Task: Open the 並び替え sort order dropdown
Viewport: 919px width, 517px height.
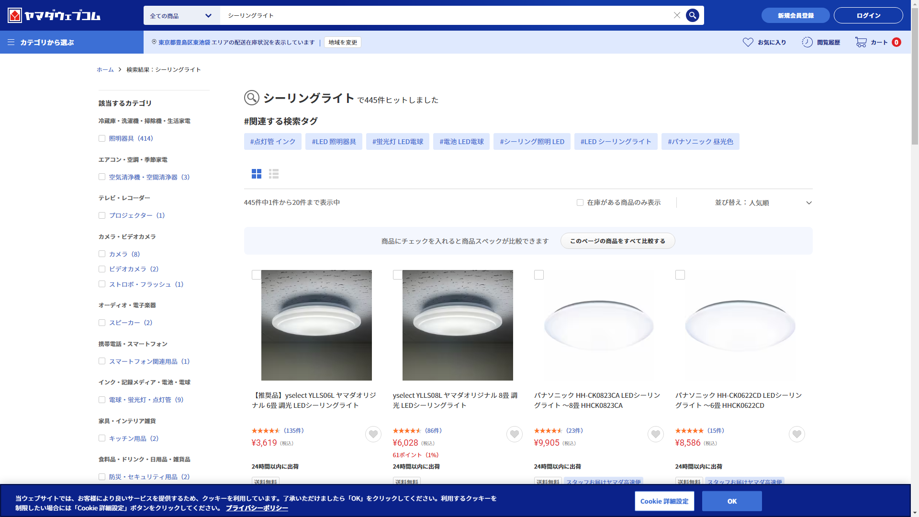Action: click(763, 202)
